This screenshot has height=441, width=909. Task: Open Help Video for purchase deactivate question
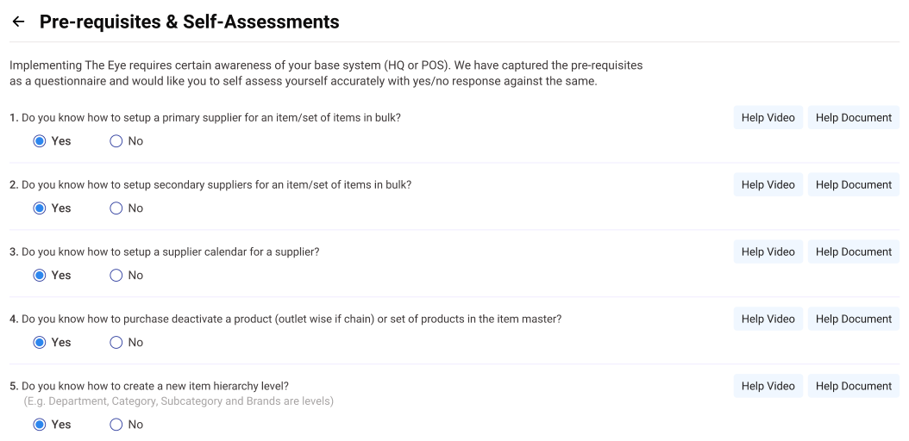coord(768,320)
